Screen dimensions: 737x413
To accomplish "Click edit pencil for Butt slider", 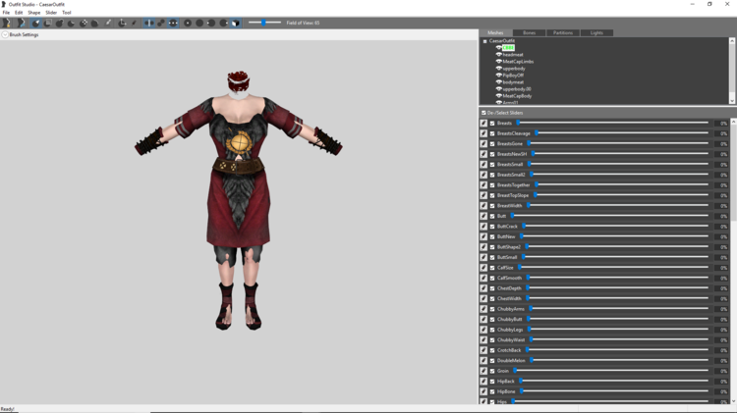I will (483, 216).
